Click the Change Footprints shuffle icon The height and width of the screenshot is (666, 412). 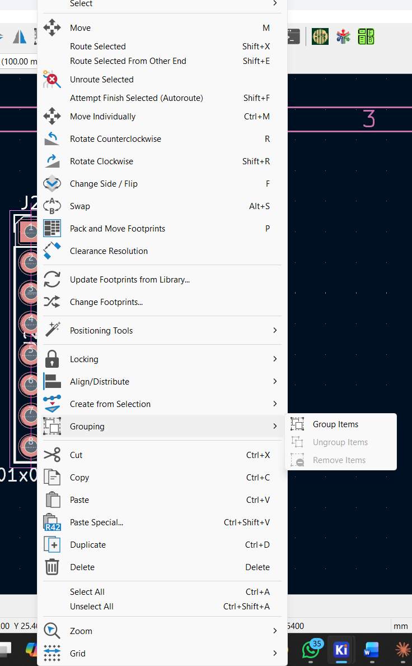pyautogui.click(x=52, y=302)
